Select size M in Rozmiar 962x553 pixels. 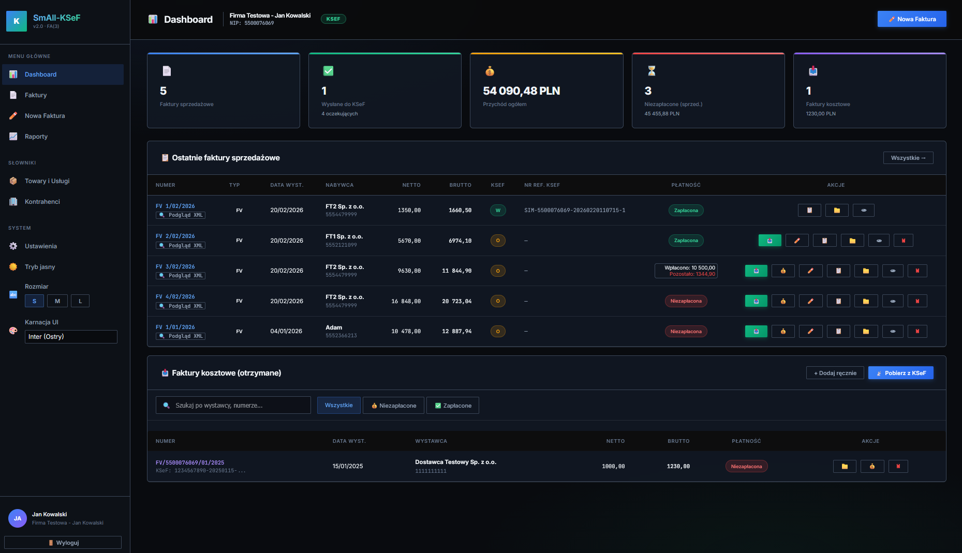(x=57, y=301)
